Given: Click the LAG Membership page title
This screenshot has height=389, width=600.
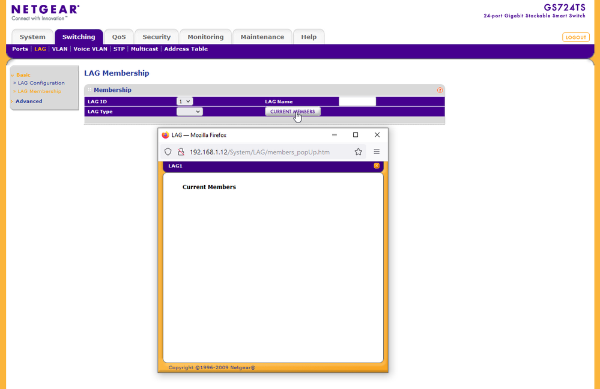Looking at the screenshot, I should tap(117, 73).
